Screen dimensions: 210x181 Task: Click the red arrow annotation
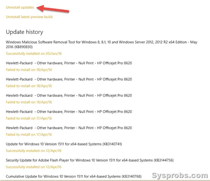click(53, 9)
